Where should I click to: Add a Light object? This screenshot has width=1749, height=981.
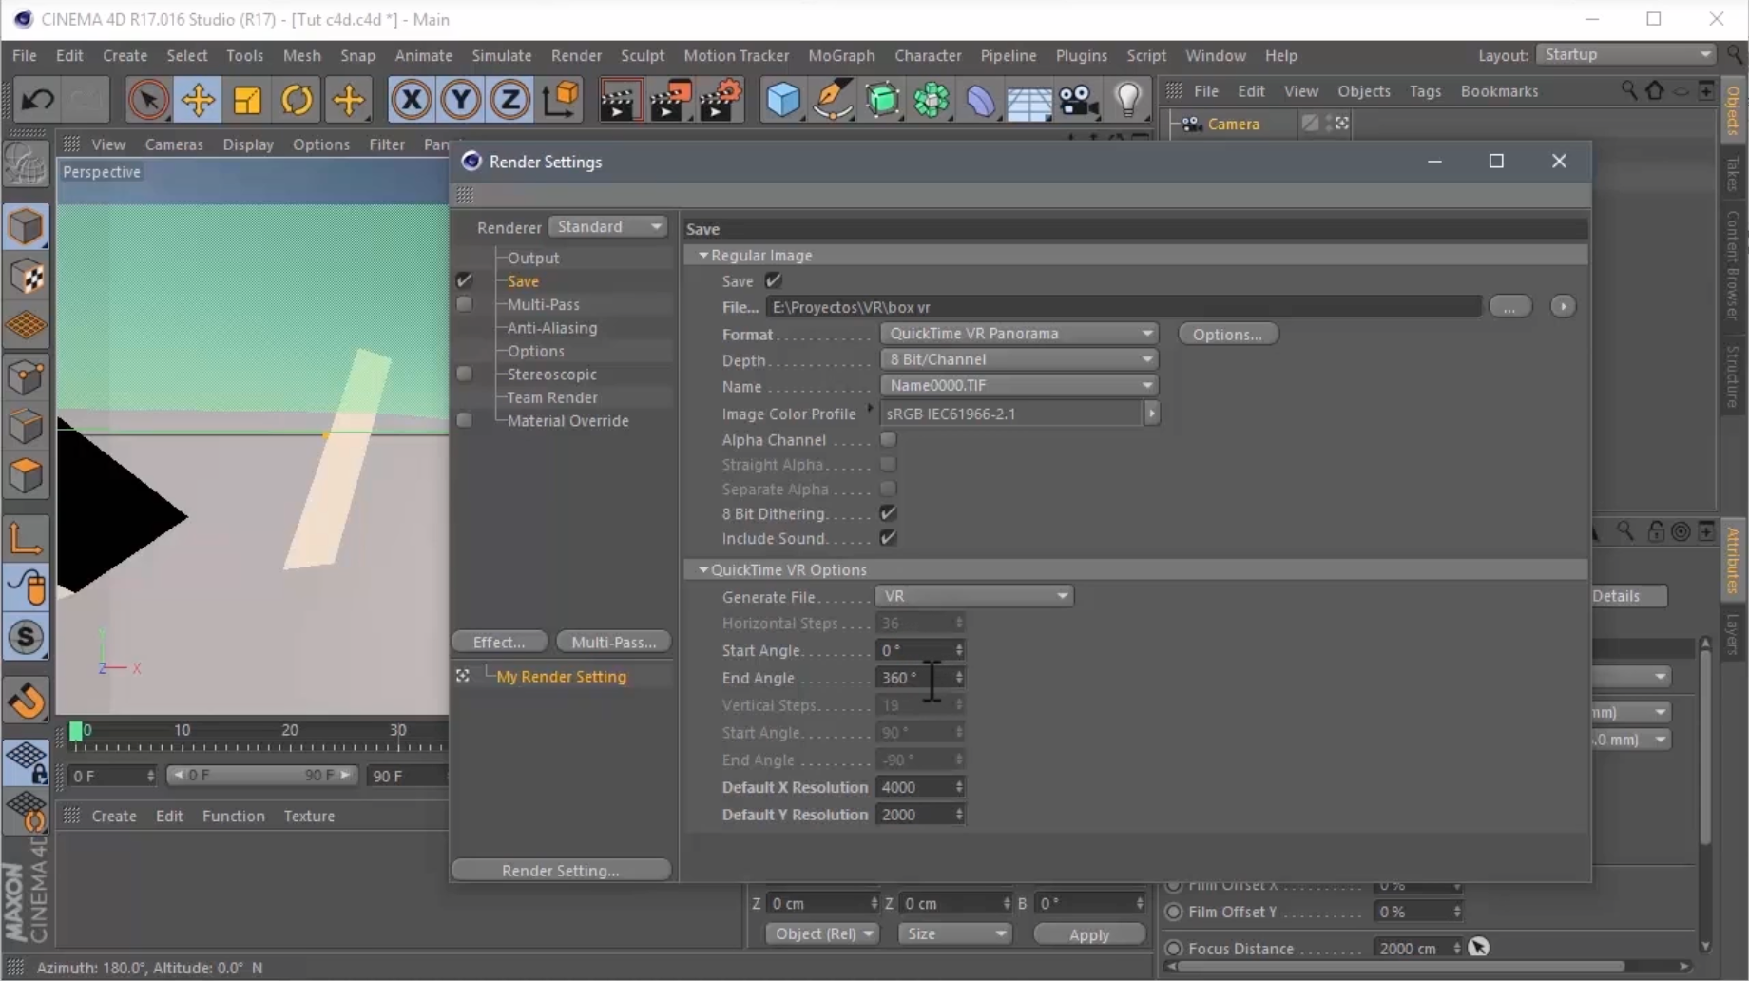[x=1128, y=100]
